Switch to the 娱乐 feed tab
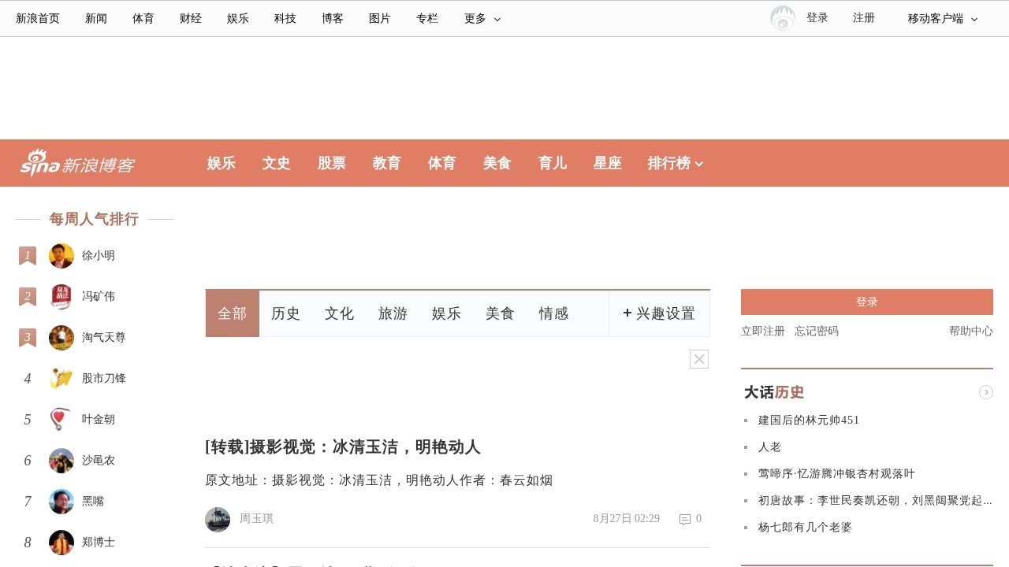Screen dimensions: 1009x567 click(447, 313)
